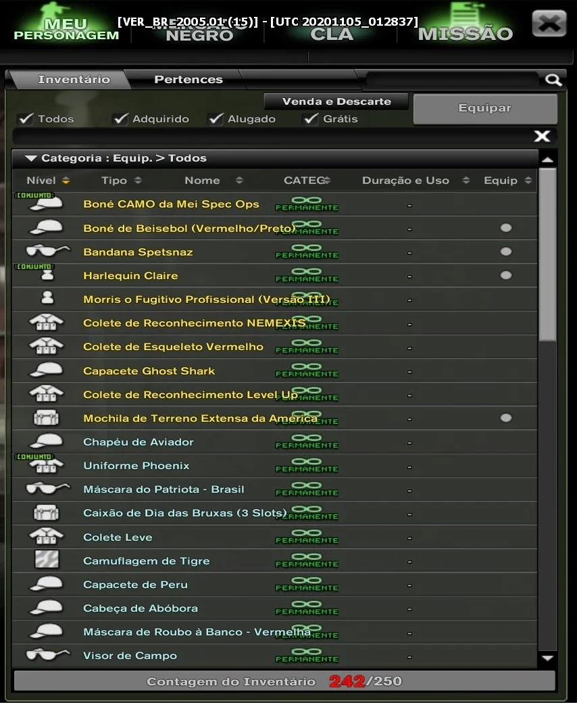Click the backpack icon for Caixão de Dia das Bruxas
The height and width of the screenshot is (703, 577).
(x=47, y=513)
